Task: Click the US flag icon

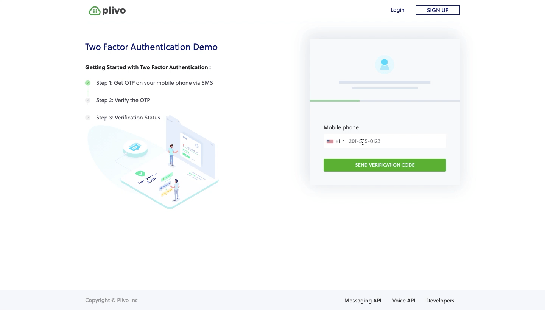Action: [330, 141]
